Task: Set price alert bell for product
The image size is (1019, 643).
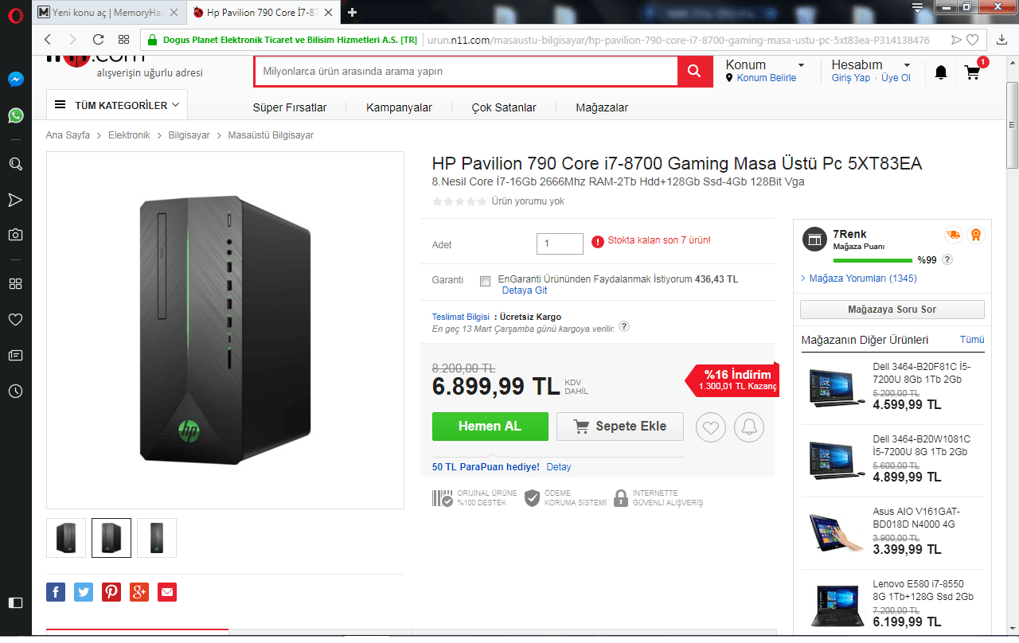Action: click(x=749, y=427)
